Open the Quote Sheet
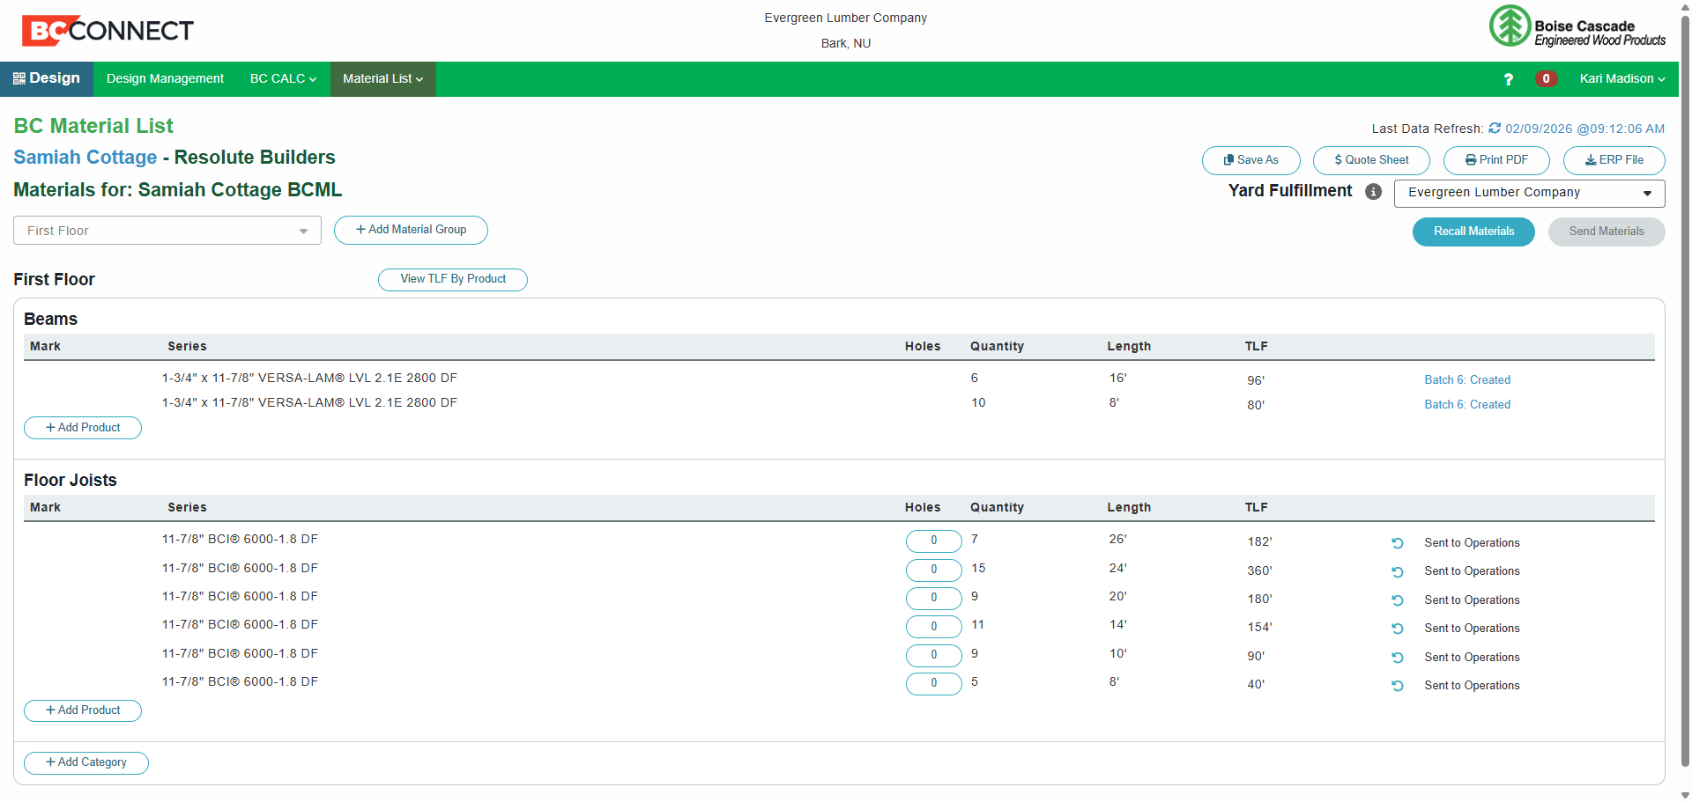The height and width of the screenshot is (802, 1692). pos(1371,160)
